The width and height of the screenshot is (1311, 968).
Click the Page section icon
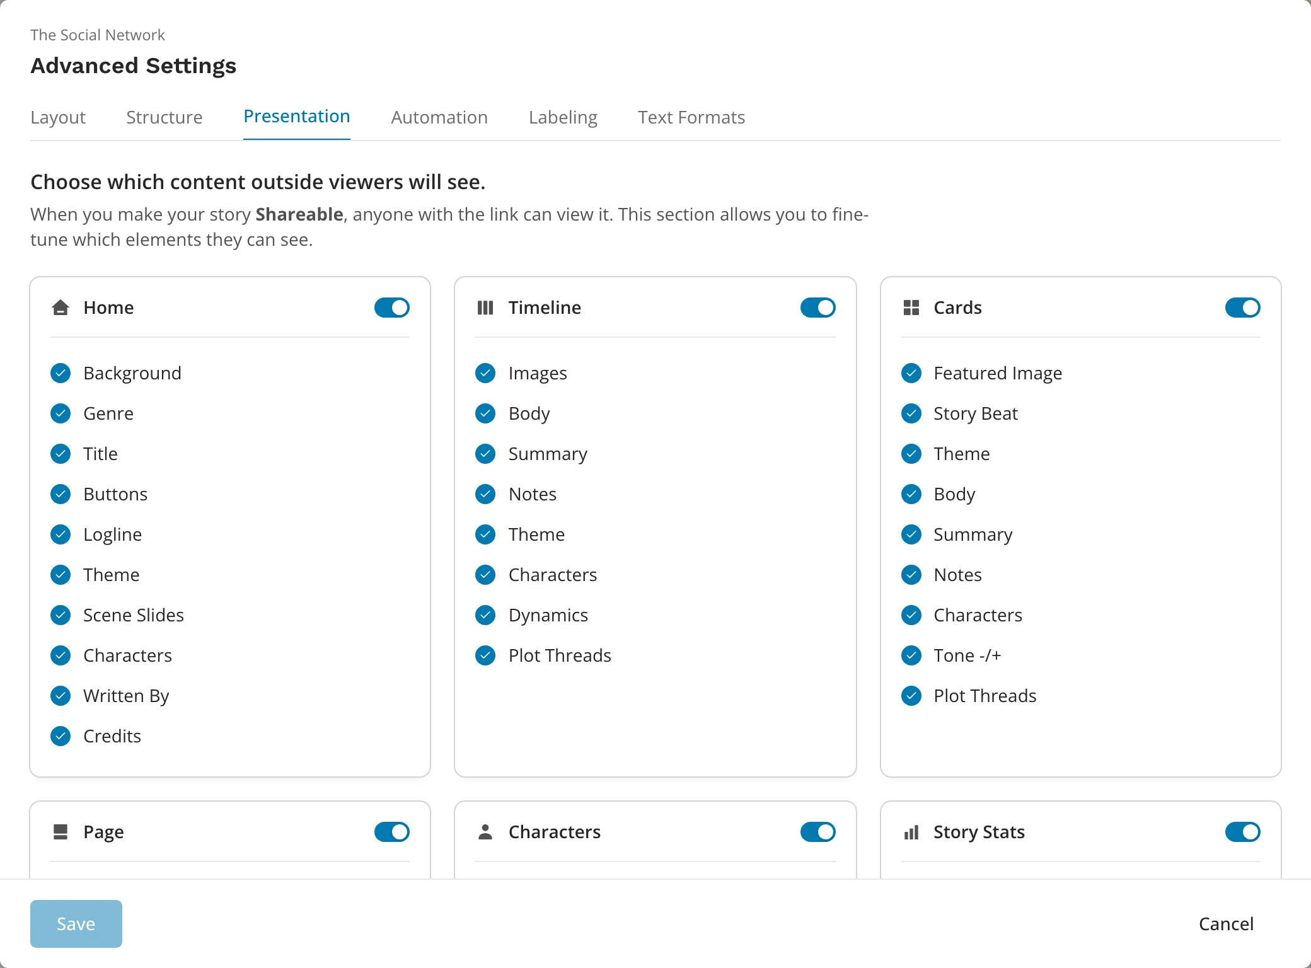tap(61, 832)
